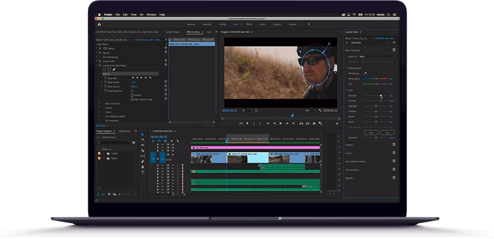Select the Razor tool
Screen dimensions: 494x239
[142, 151]
